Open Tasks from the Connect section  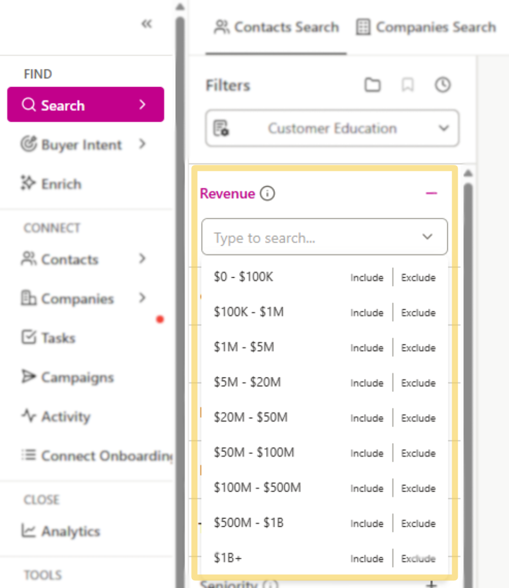(58, 338)
